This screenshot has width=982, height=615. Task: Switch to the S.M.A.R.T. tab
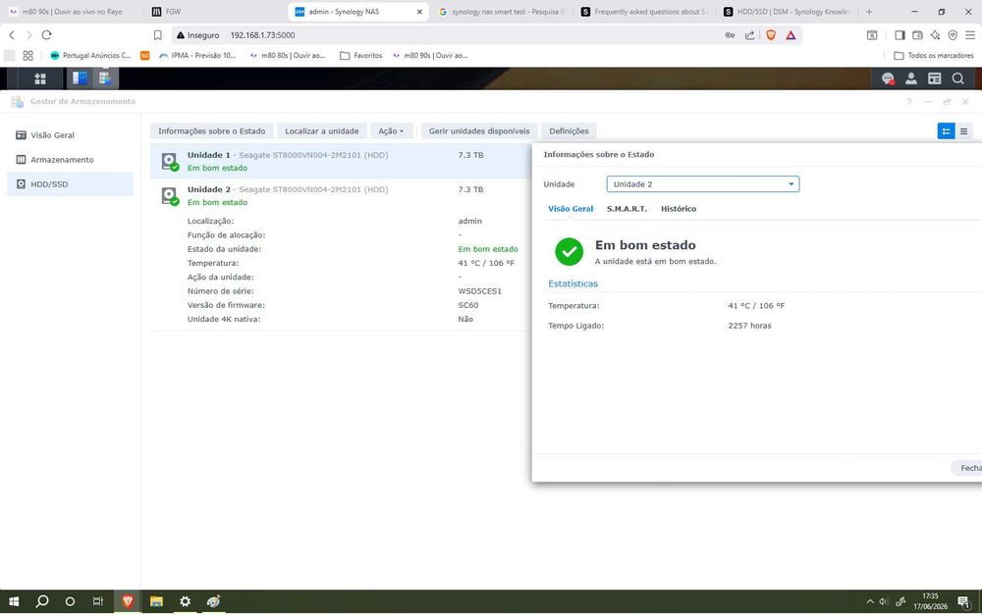pyautogui.click(x=627, y=209)
